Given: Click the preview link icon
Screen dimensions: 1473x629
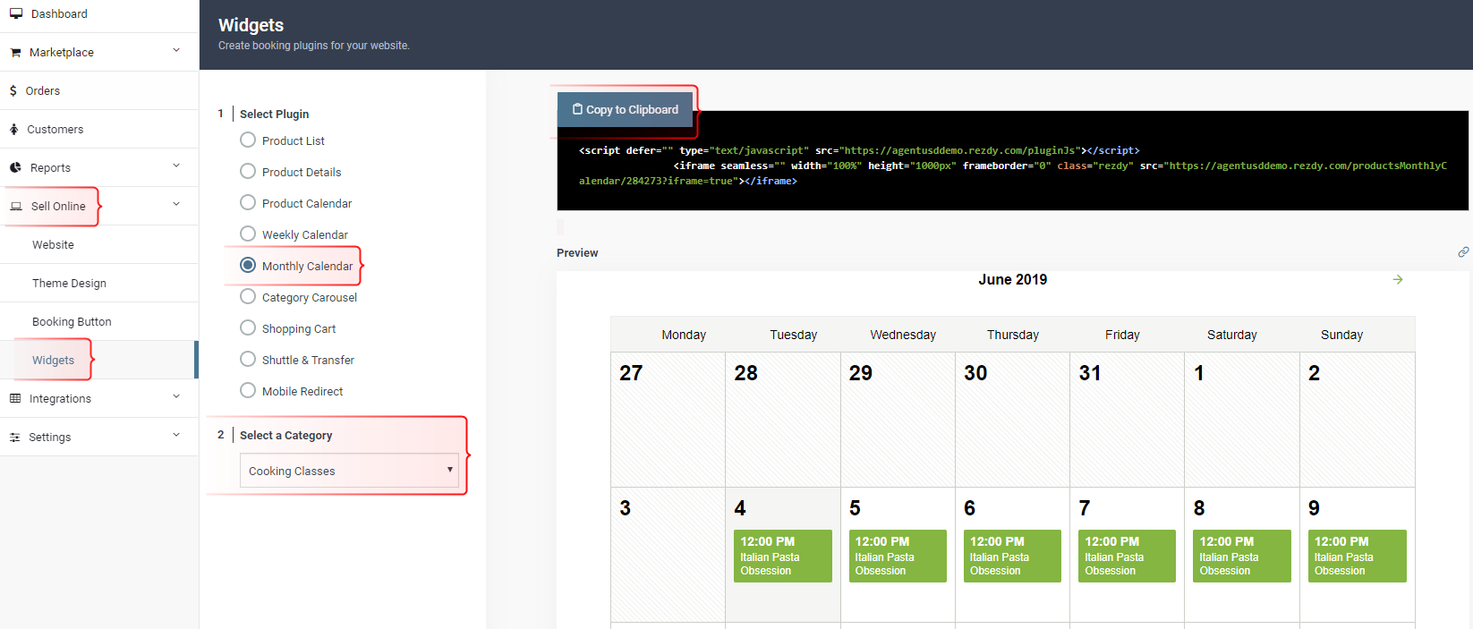Looking at the screenshot, I should click(1463, 252).
